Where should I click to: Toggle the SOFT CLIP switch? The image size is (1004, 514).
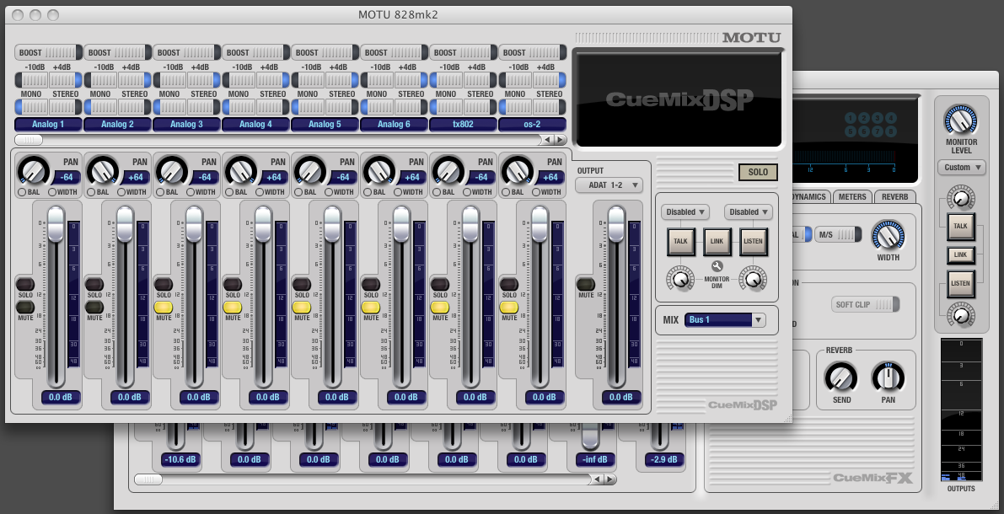pos(865,305)
